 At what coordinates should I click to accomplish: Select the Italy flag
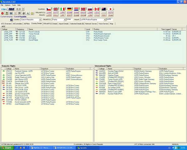tap(62, 9)
